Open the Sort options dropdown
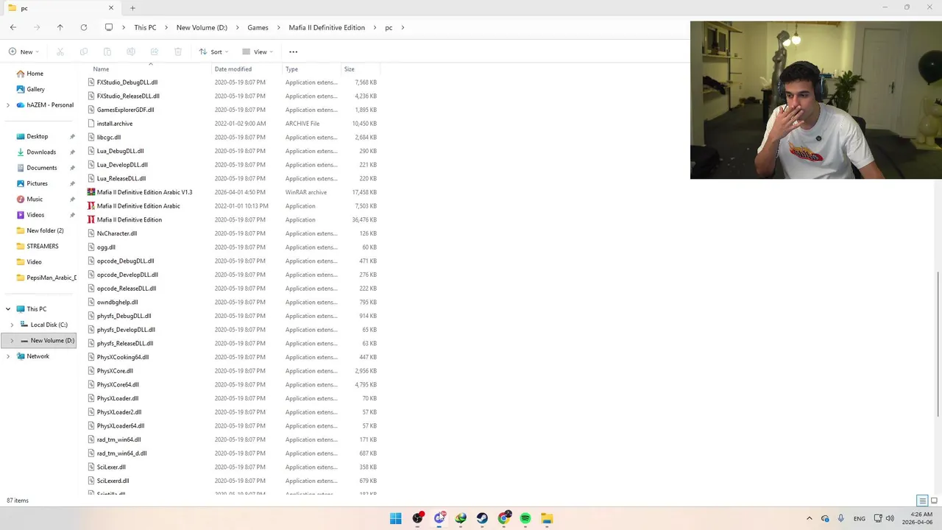The image size is (942, 530). click(x=213, y=52)
